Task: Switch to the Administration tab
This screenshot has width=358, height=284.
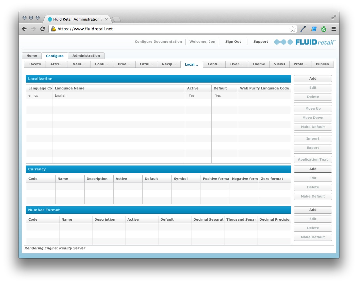Action: [x=86, y=55]
